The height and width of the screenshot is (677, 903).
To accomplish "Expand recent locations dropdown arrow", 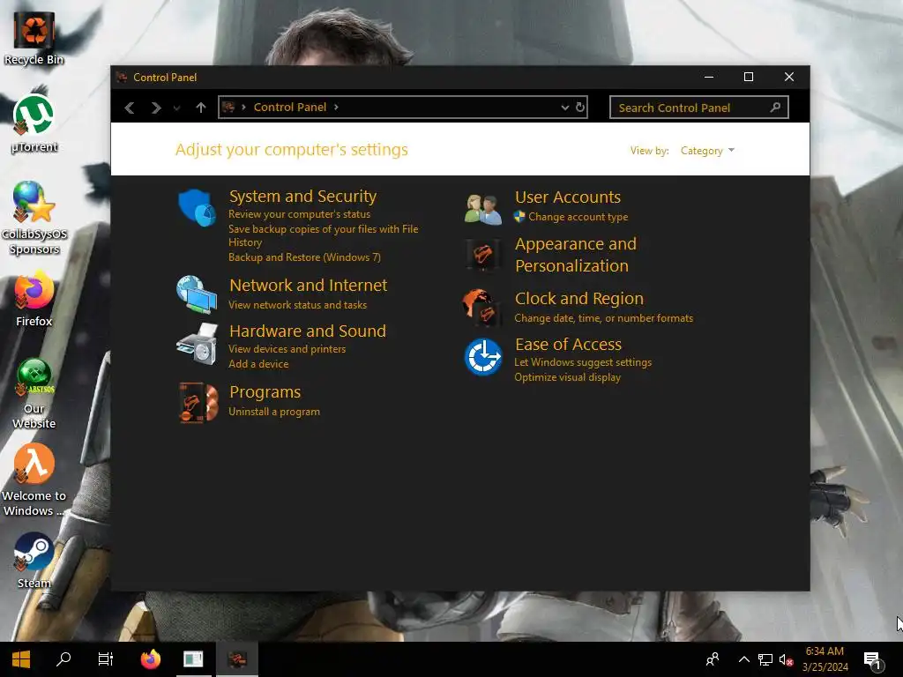I will [176, 108].
